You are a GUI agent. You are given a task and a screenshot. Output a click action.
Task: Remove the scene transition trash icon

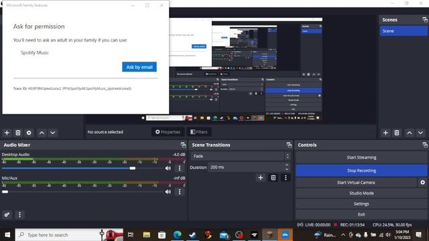273,177
